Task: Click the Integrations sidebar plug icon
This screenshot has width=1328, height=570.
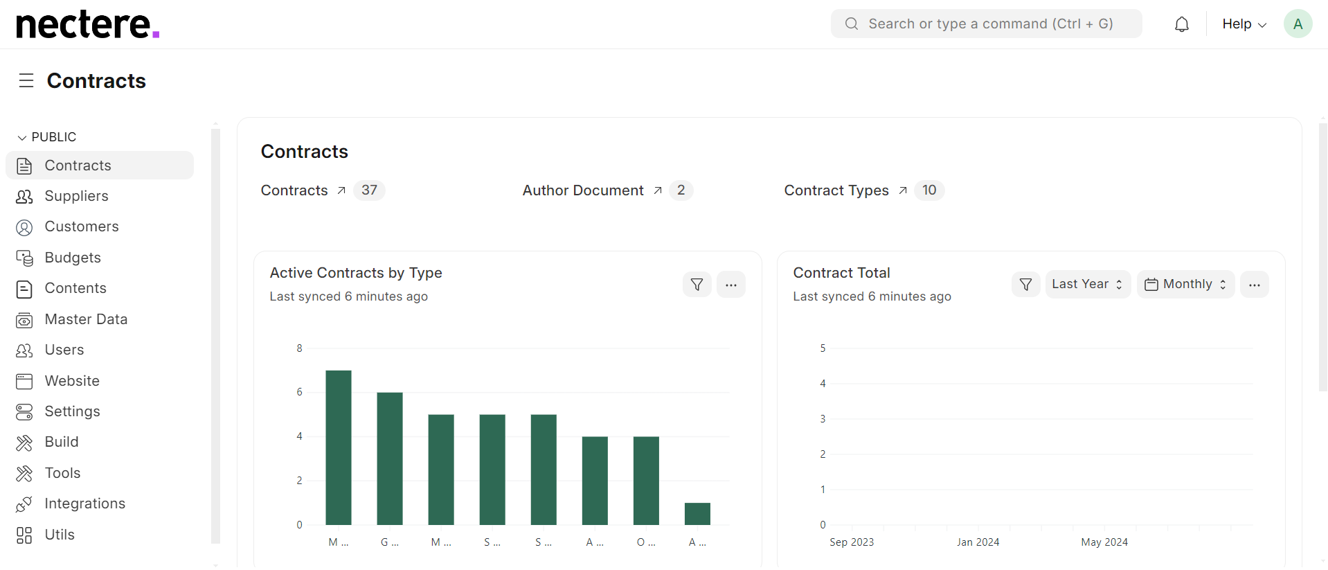Action: click(x=24, y=504)
